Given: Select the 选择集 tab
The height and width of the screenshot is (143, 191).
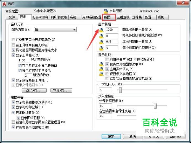Looking at the screenshot, I should 137,17.
